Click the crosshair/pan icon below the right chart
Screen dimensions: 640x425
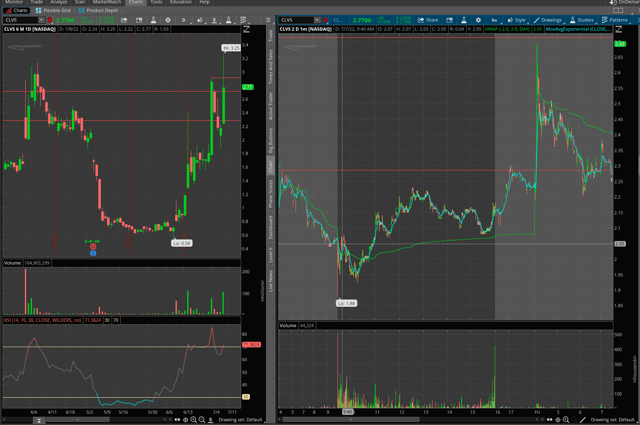point(558,420)
